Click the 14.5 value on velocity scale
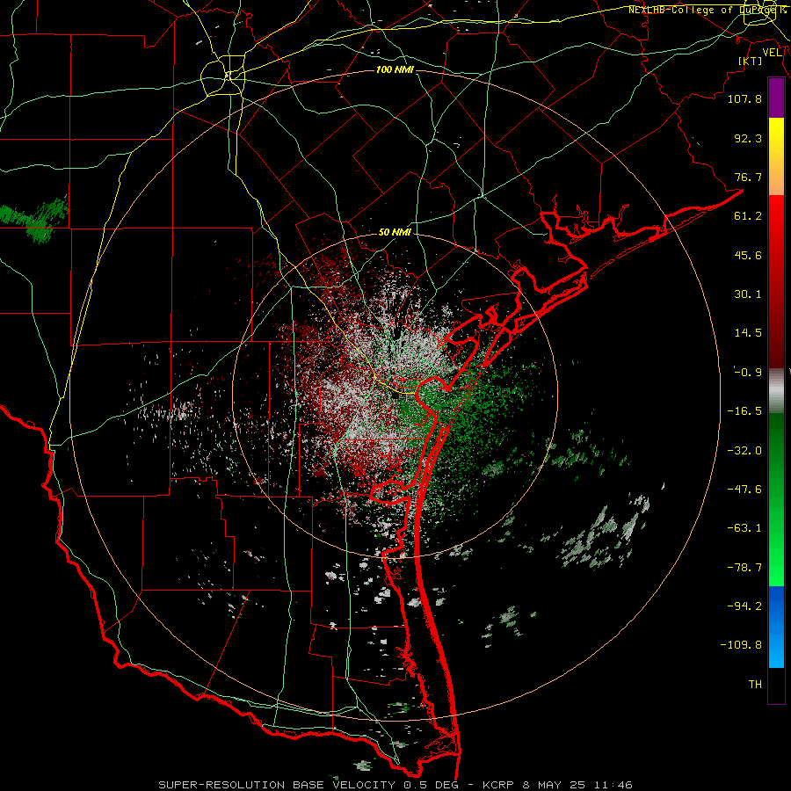The height and width of the screenshot is (791, 791). pos(748,333)
